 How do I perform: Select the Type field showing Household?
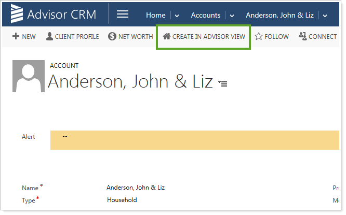122,199
